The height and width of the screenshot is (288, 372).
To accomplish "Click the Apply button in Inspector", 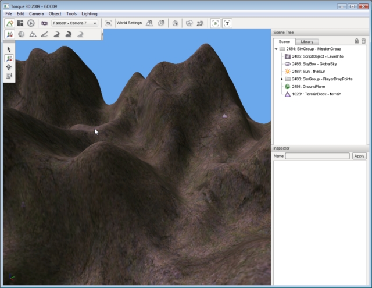I will (x=359, y=156).
